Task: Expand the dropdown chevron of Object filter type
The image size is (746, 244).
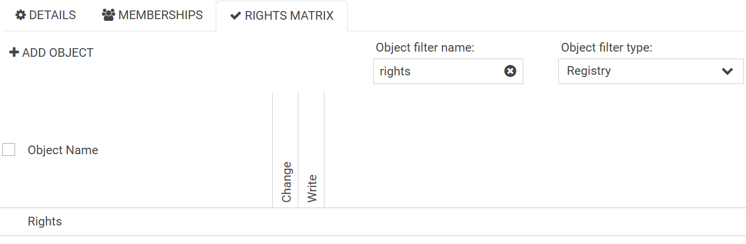Action: pos(727,71)
